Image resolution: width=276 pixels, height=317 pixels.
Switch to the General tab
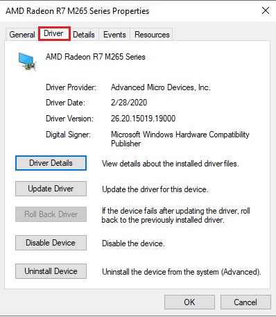22,35
